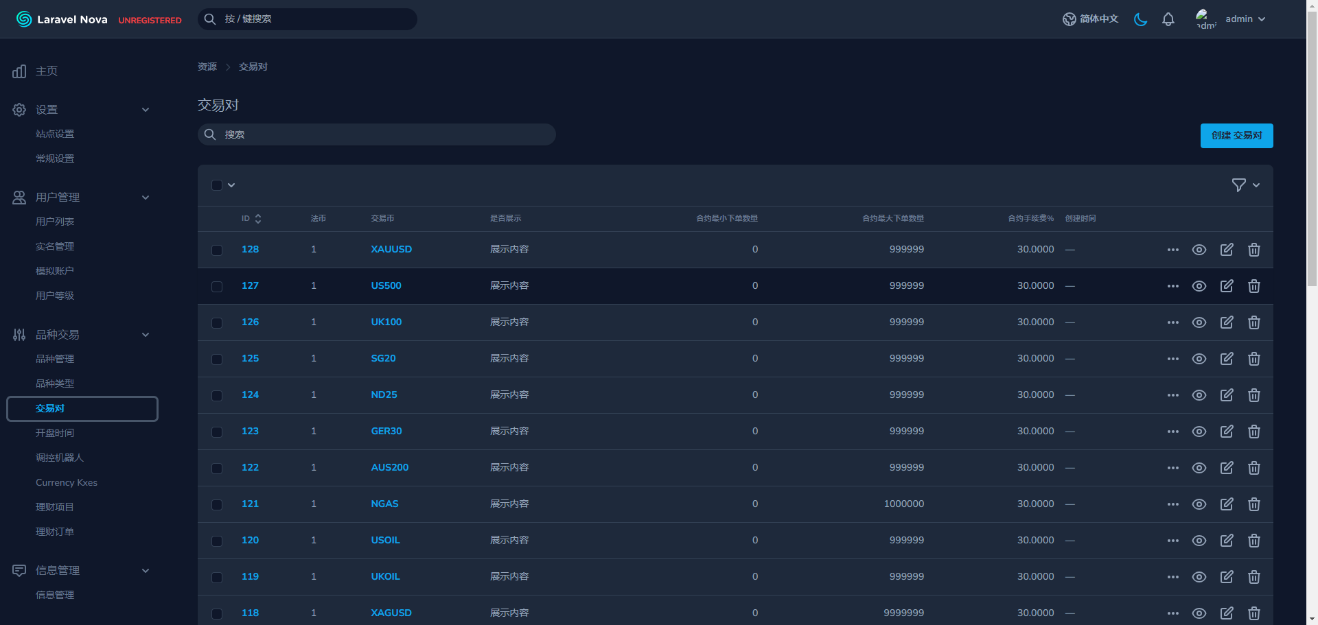
Task: Toggle dark mode moon icon
Action: tap(1140, 19)
